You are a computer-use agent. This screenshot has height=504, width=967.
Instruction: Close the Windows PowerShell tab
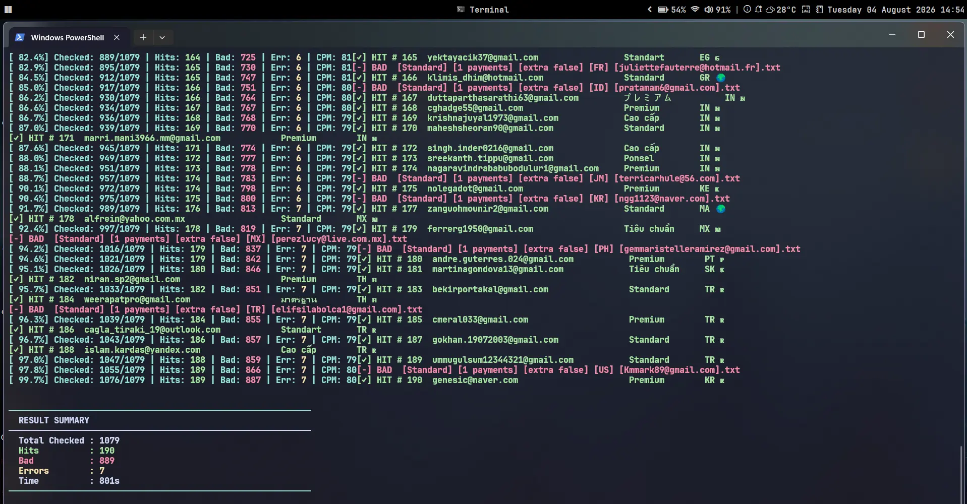pyautogui.click(x=117, y=37)
